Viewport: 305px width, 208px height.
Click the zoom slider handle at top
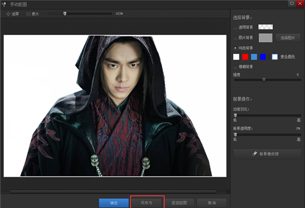point(65,14)
